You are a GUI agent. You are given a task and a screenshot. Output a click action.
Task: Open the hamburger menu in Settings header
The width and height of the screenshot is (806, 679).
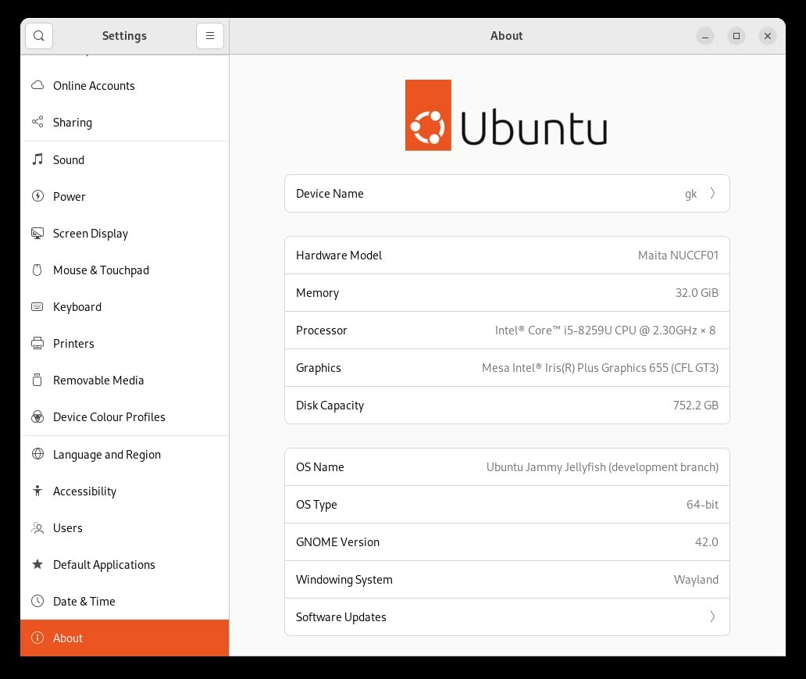210,36
